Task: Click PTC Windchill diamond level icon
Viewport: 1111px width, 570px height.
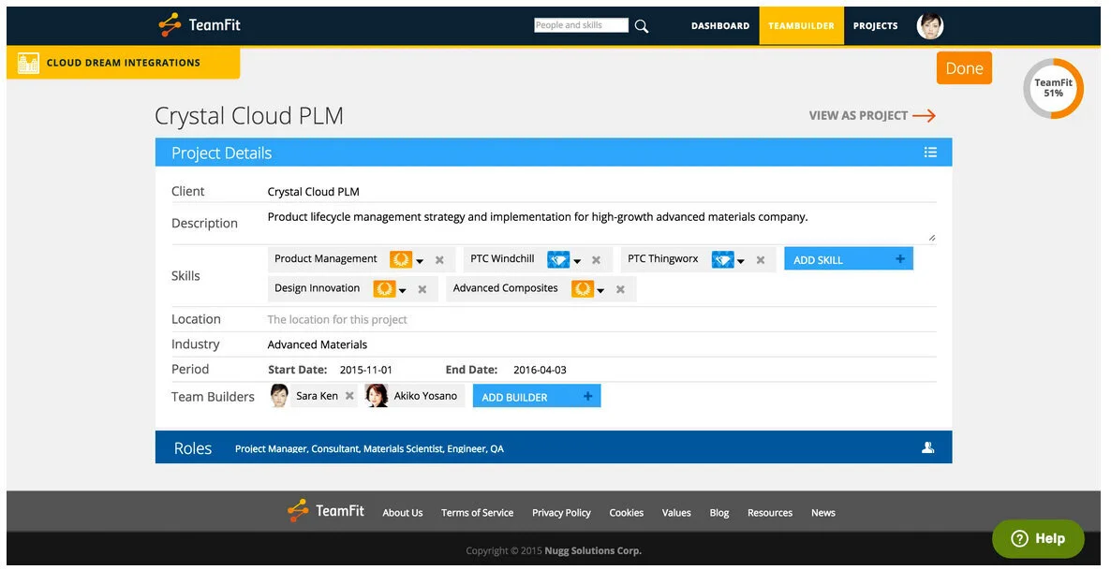Action: point(558,259)
